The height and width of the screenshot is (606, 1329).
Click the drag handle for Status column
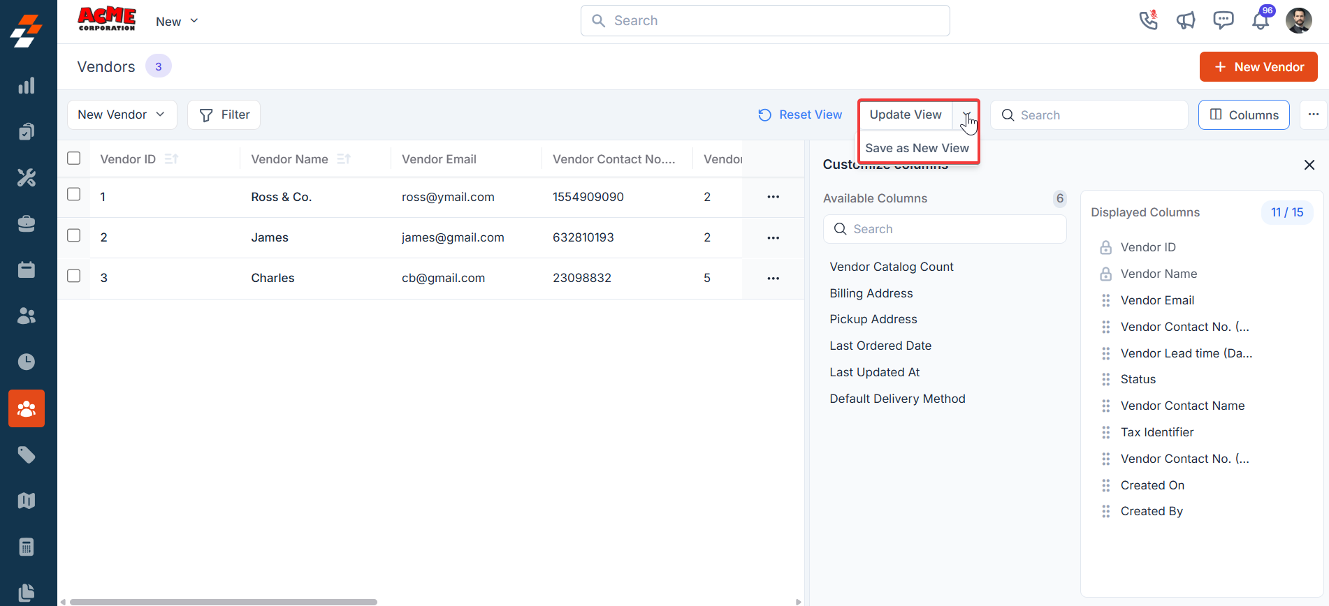[1106, 379]
